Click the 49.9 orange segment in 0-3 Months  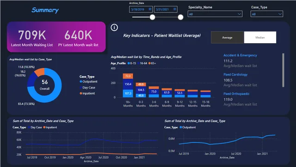[141, 84]
